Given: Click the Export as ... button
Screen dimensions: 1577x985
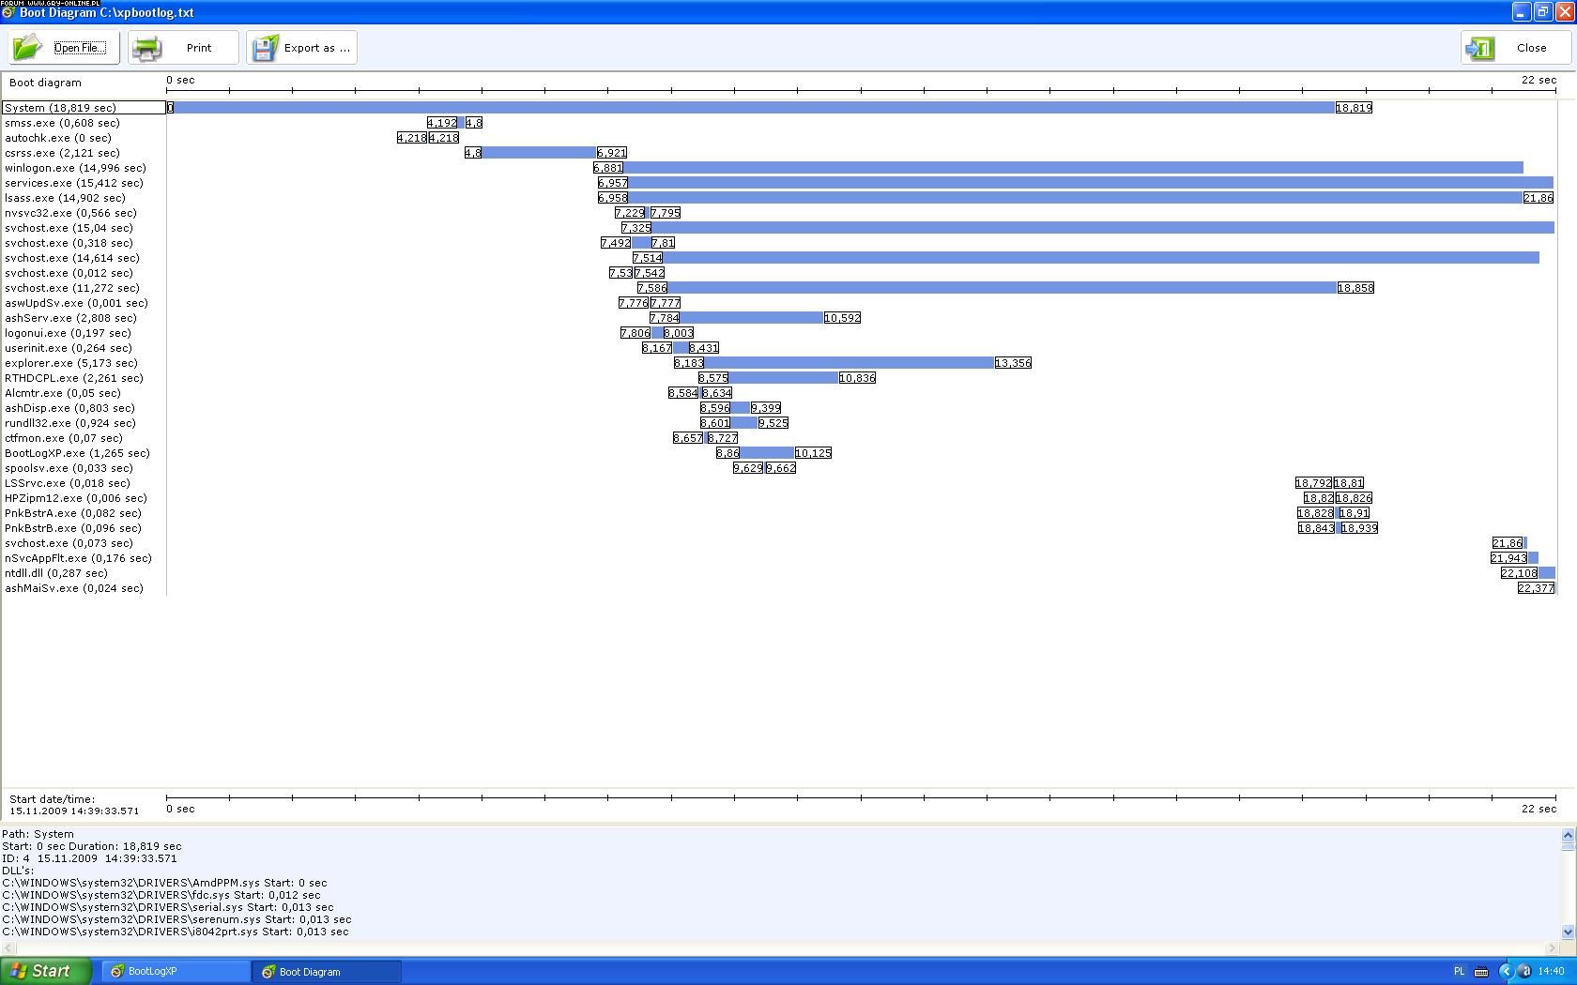Looking at the screenshot, I should (301, 48).
